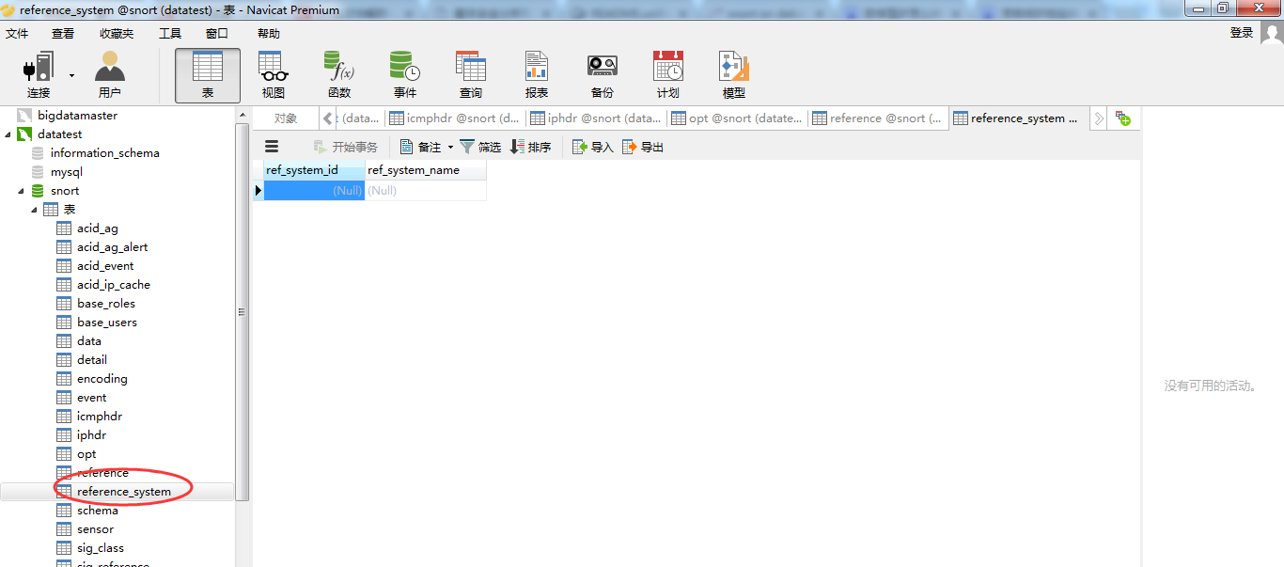Click the new tab plus icon
The image size is (1284, 567).
(1122, 118)
